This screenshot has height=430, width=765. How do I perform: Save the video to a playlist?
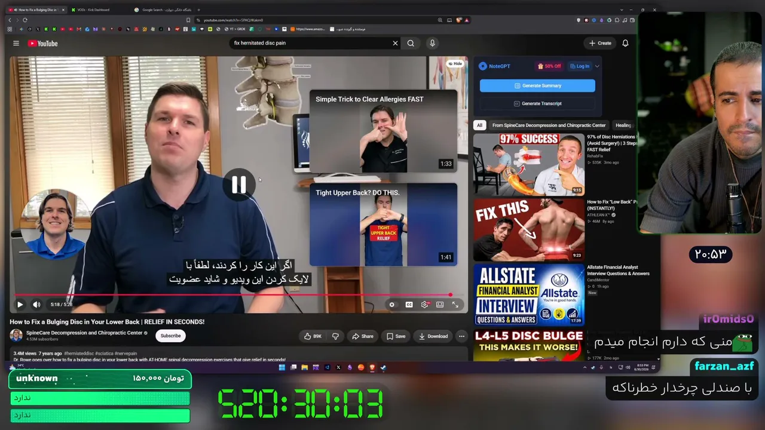pyautogui.click(x=396, y=336)
